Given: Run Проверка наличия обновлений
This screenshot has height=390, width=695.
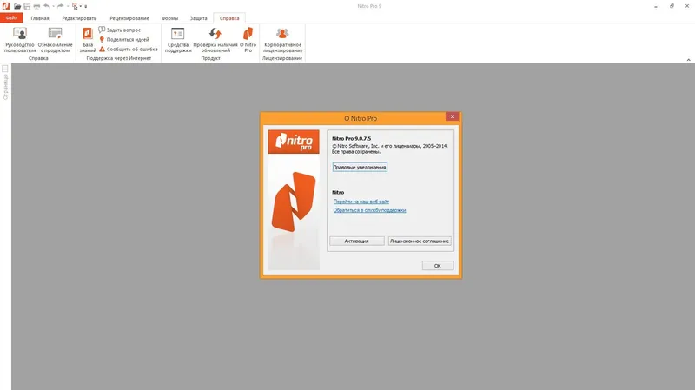Looking at the screenshot, I should pos(215,39).
